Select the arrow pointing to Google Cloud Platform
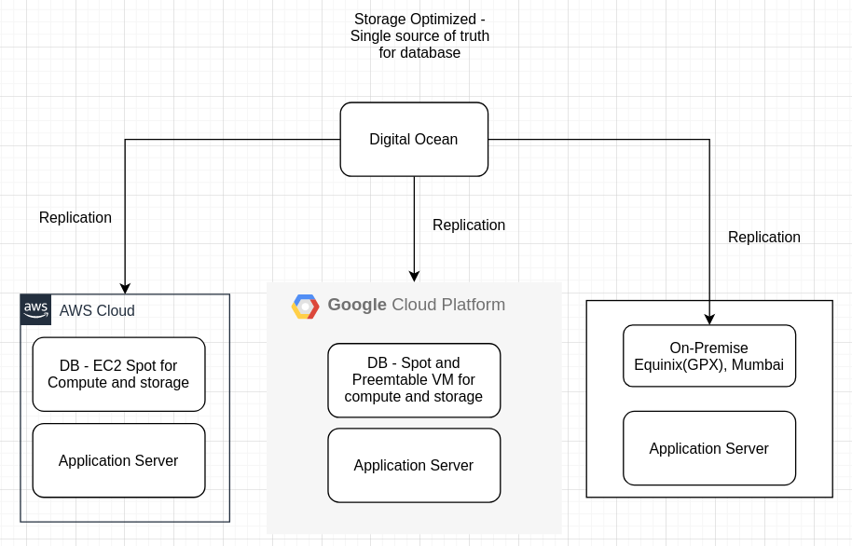Viewport: 852px width, 546px height. tap(414, 233)
